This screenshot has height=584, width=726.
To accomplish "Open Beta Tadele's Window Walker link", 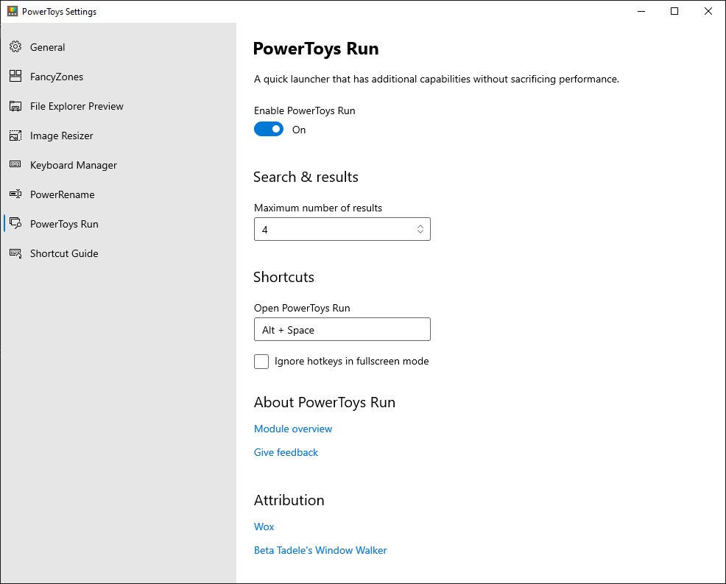I will tap(320, 550).
